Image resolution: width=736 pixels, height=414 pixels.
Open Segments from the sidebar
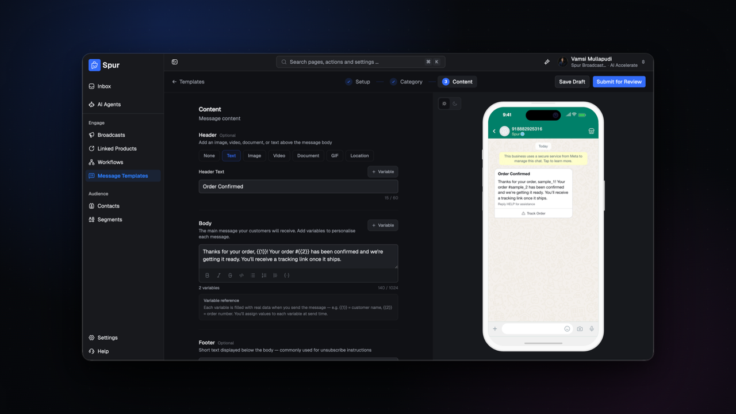(123, 220)
